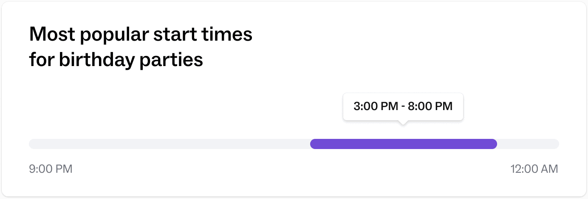Click the right end of the purple range

[x=494, y=144]
